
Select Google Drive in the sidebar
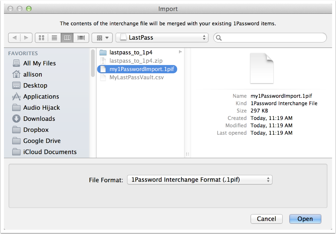pos(42,141)
